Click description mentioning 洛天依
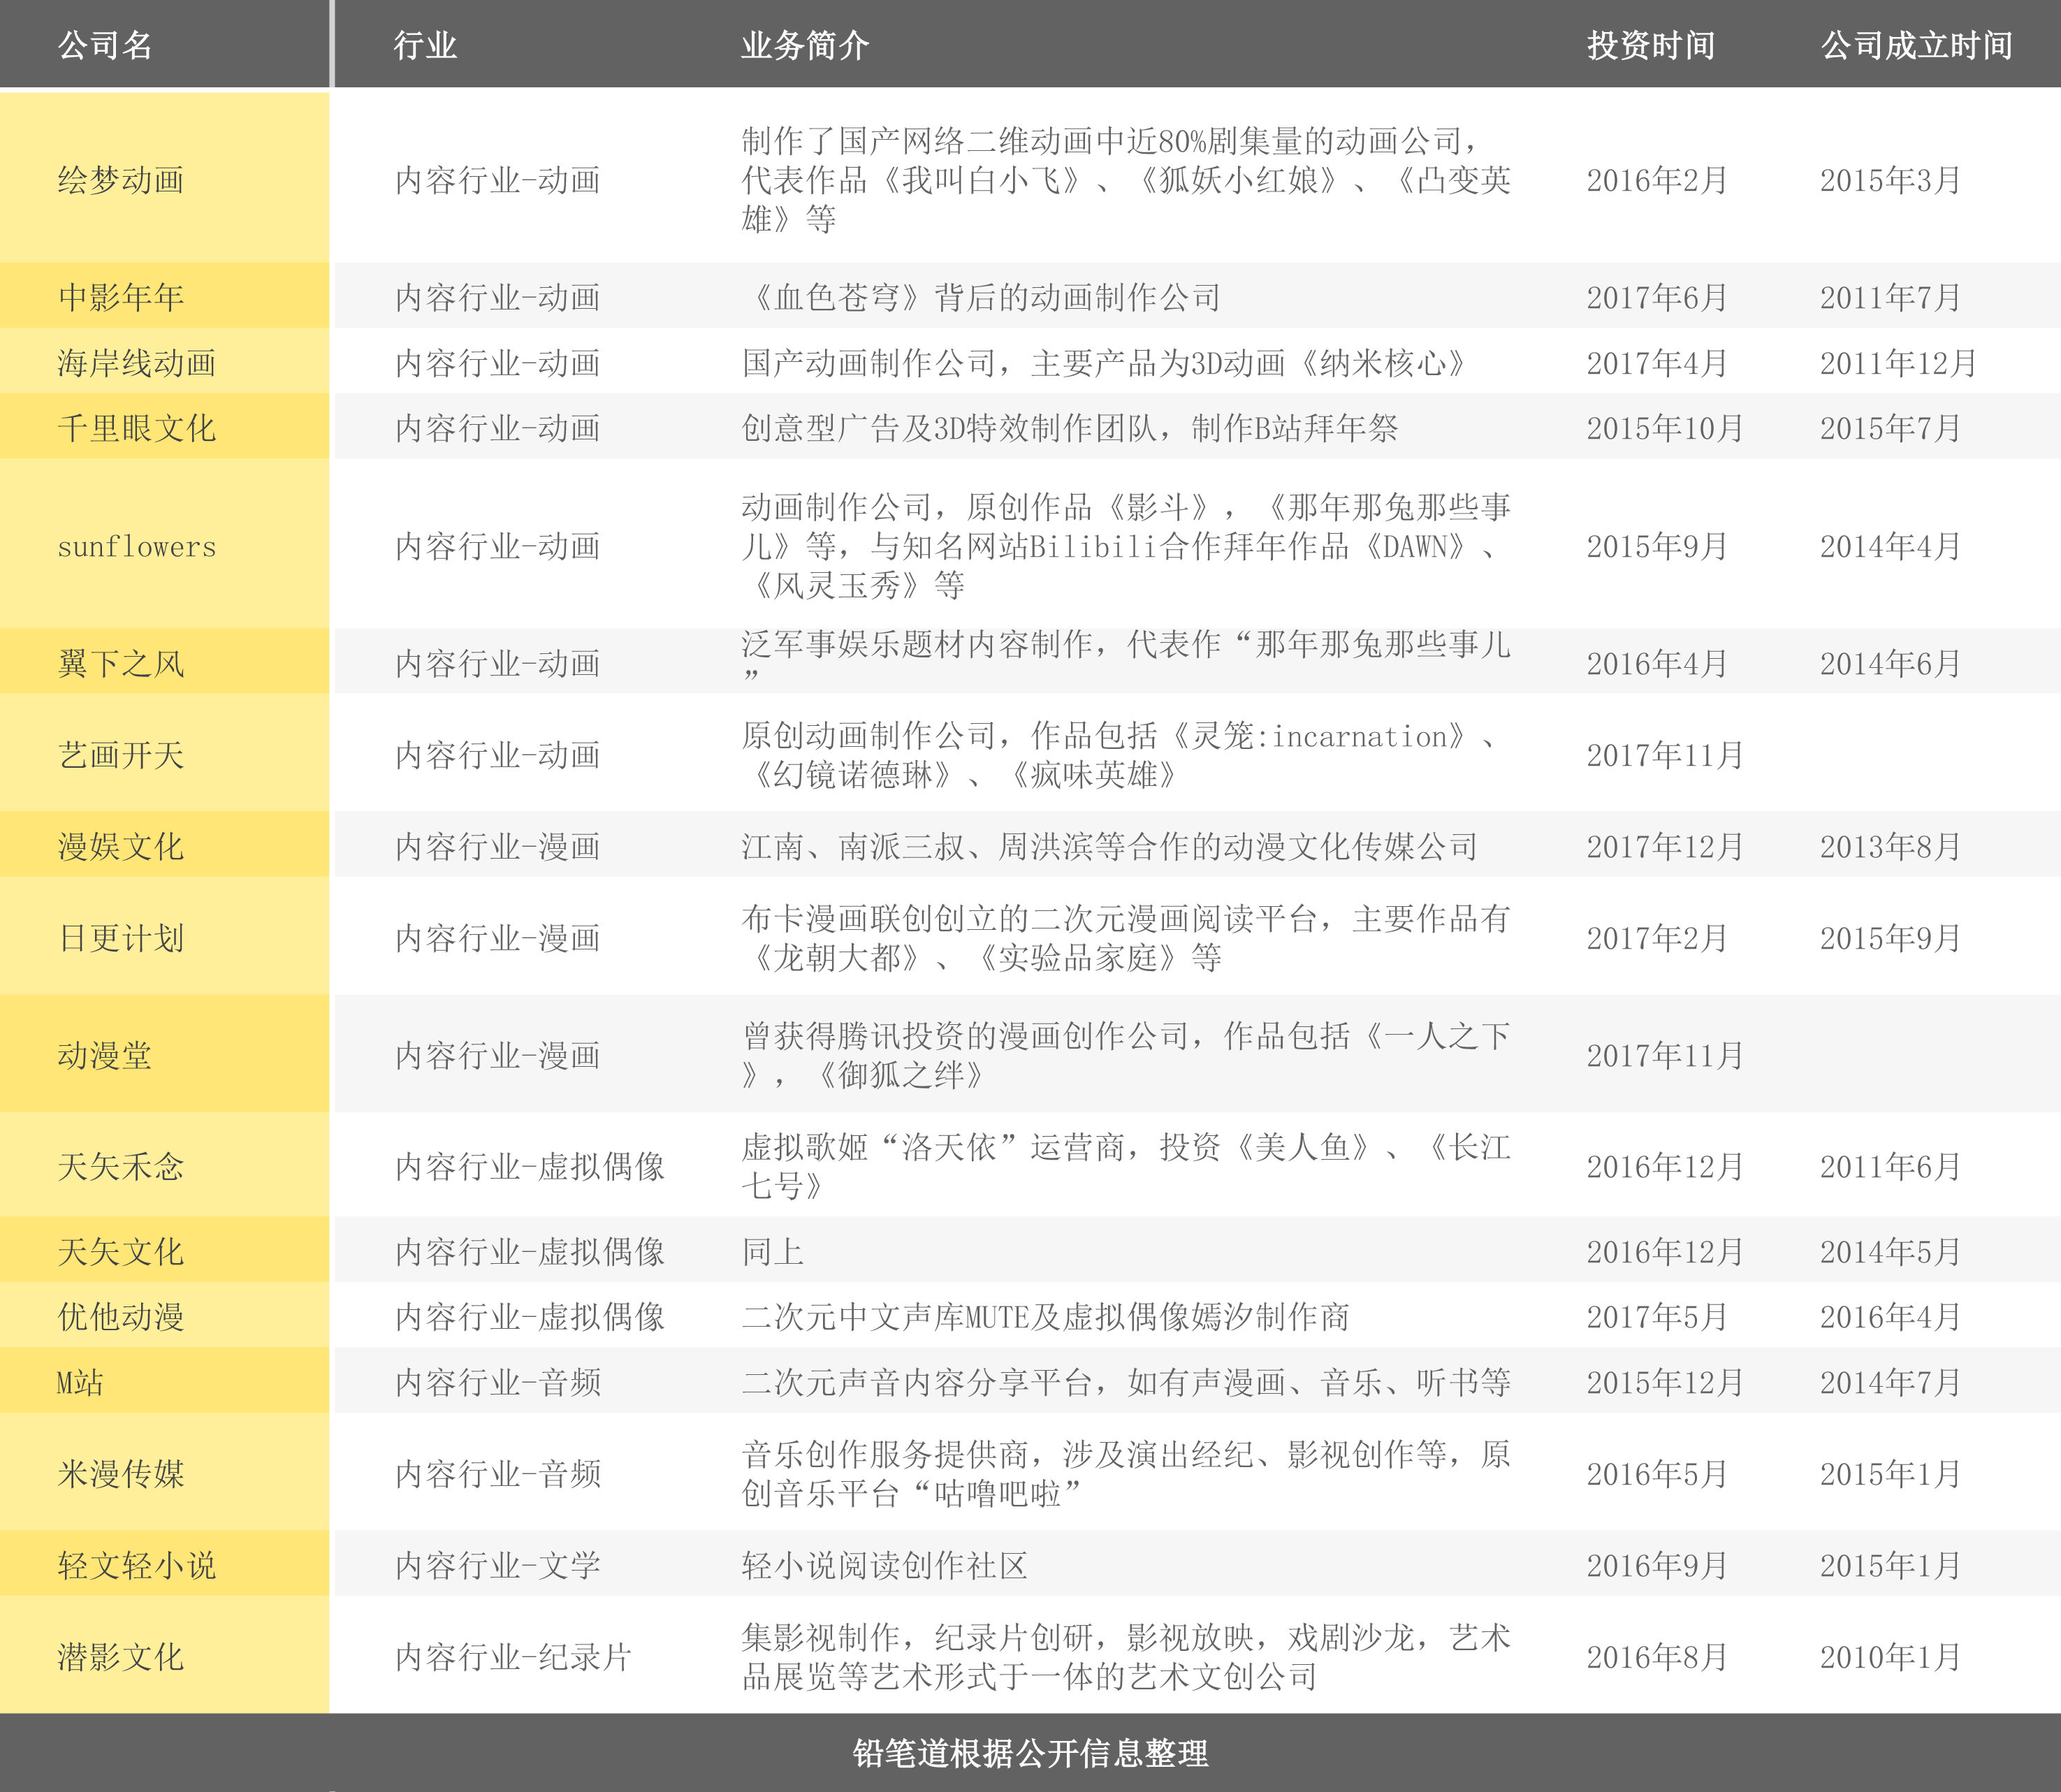The height and width of the screenshot is (1792, 2061). coord(1126,1166)
